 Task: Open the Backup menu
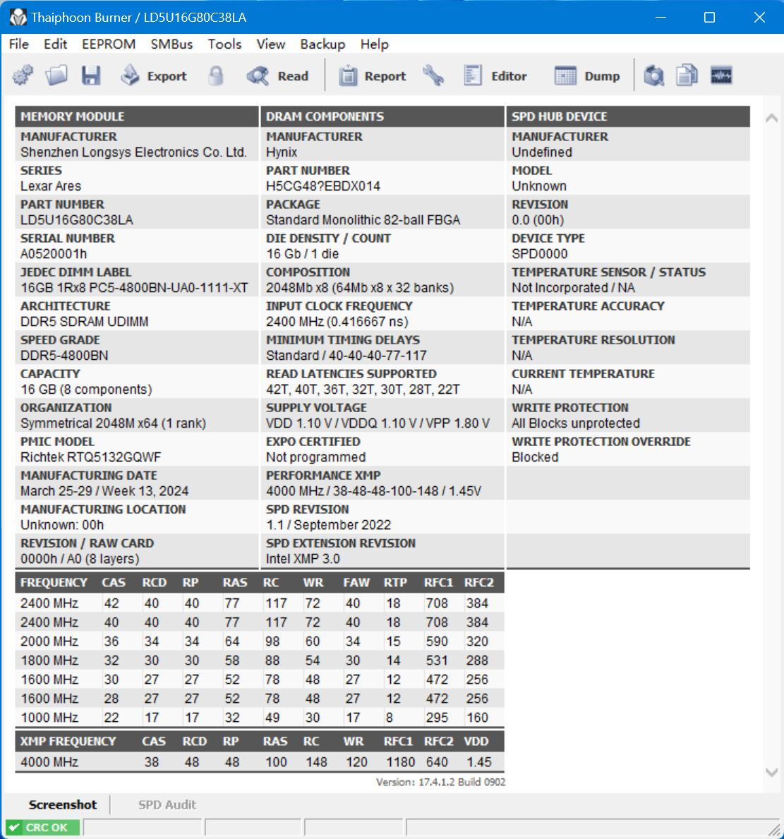(322, 44)
